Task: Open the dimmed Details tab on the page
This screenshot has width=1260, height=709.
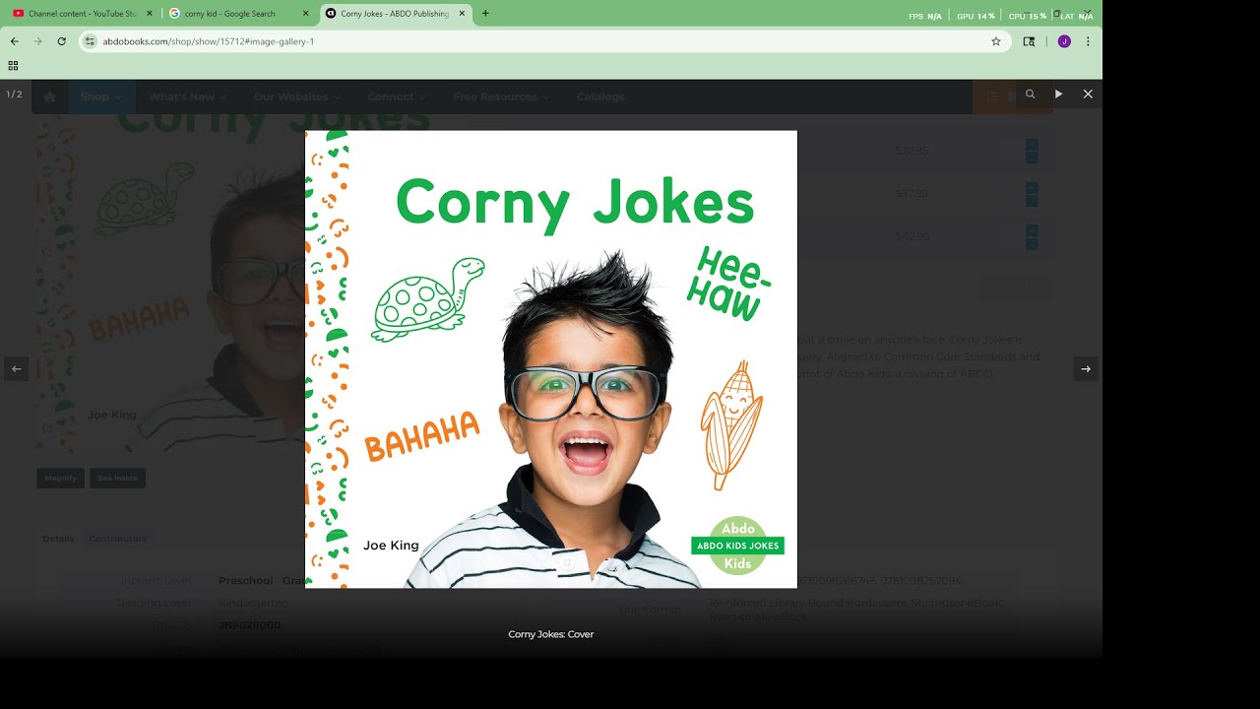Action: coord(58,539)
